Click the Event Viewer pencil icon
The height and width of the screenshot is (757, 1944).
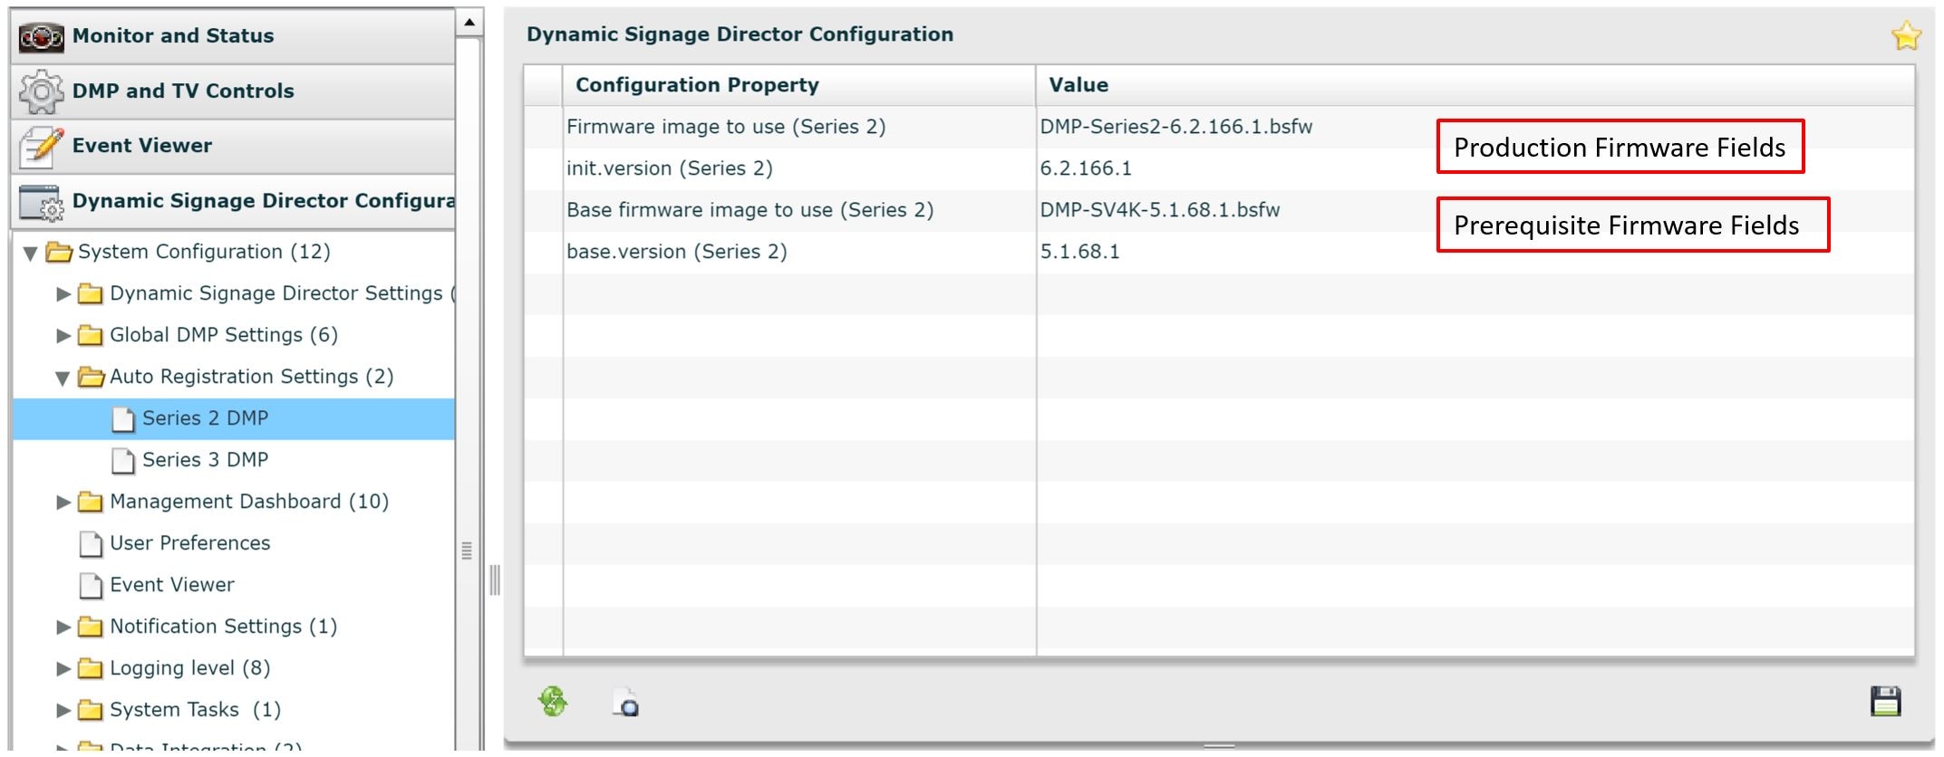[x=42, y=147]
